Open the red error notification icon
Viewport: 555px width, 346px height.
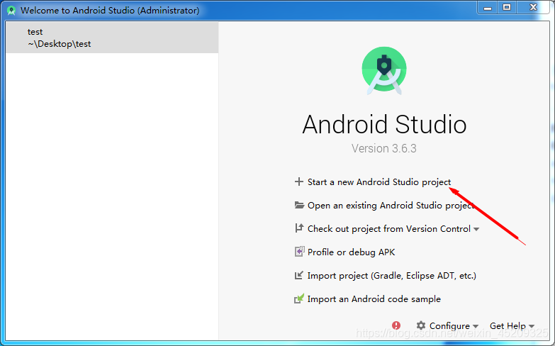click(396, 325)
